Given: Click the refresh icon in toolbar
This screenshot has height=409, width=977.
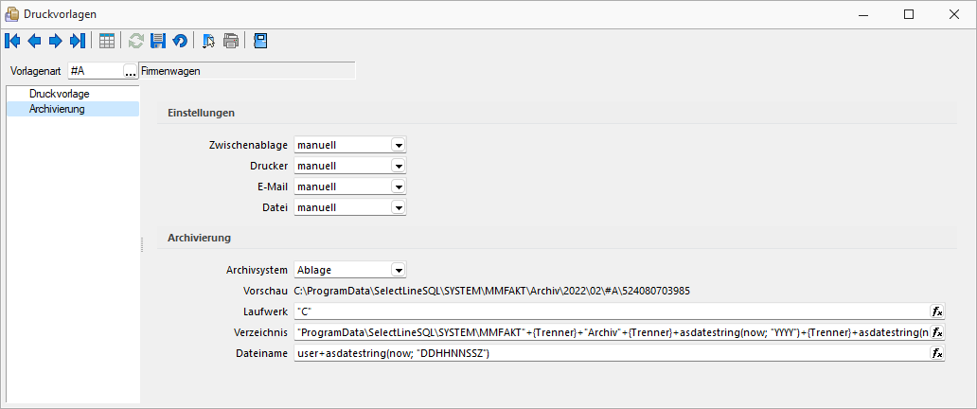Looking at the screenshot, I should (136, 41).
